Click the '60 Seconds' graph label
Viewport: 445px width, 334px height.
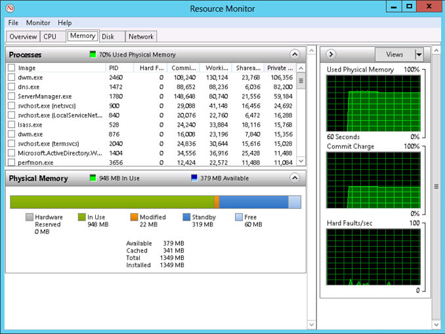click(x=343, y=136)
